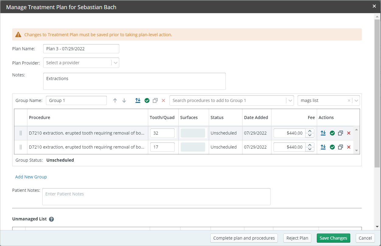Open the Plan Provider dropdown
This screenshot has height=246, width=381.
(115, 63)
